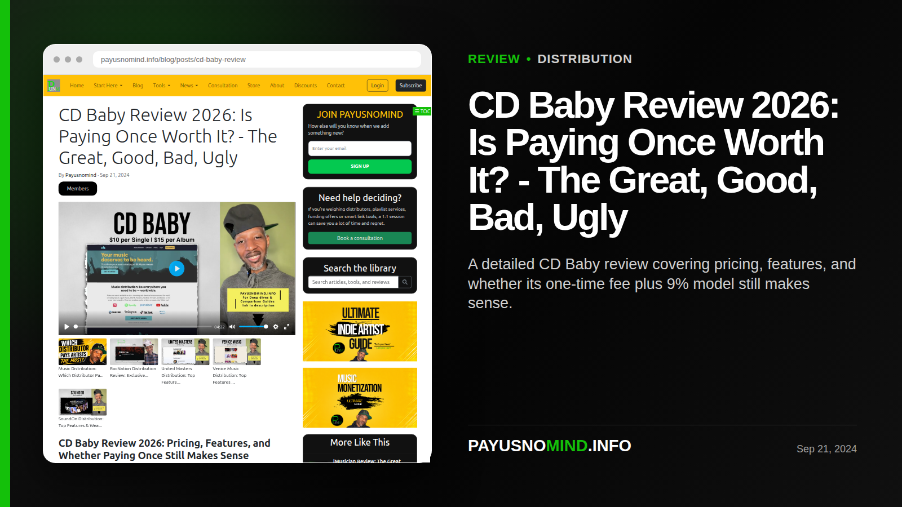This screenshot has height=507, width=902.
Task: Click the large blue play button on video
Action: point(176,269)
